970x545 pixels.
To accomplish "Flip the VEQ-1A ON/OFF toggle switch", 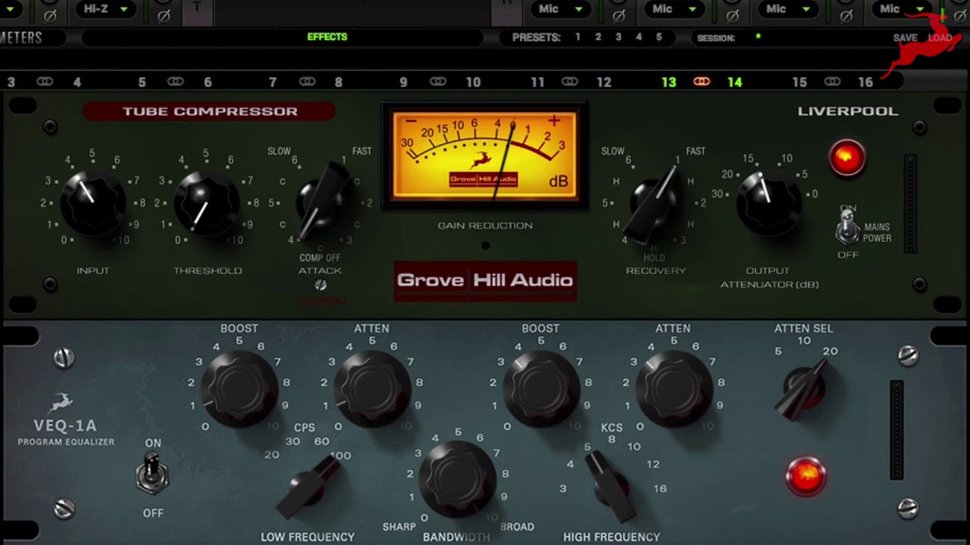I will pos(153,473).
